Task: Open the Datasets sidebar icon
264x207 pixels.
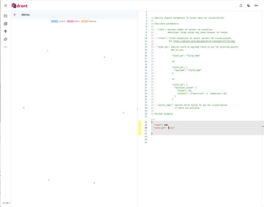Action: [5, 39]
